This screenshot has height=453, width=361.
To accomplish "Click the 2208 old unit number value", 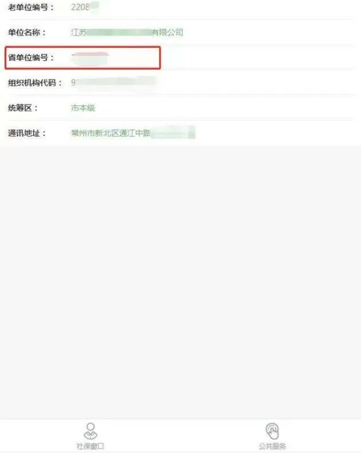I will tap(80, 7).
